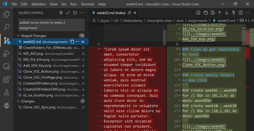Screen dimensions: 254x131
Task: Open the View menu
Action: (54, 4)
